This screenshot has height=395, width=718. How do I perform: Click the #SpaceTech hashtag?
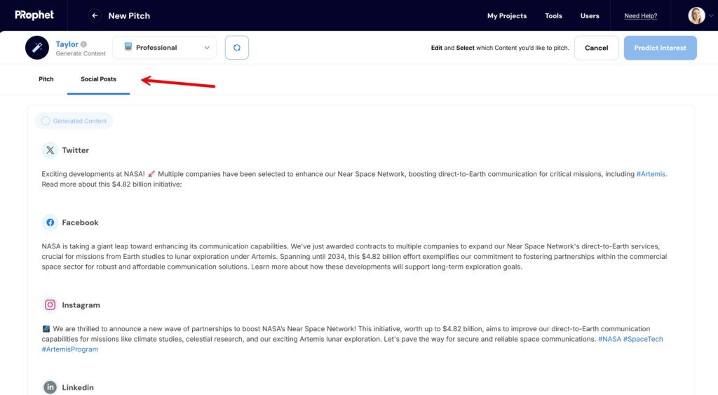tap(643, 339)
